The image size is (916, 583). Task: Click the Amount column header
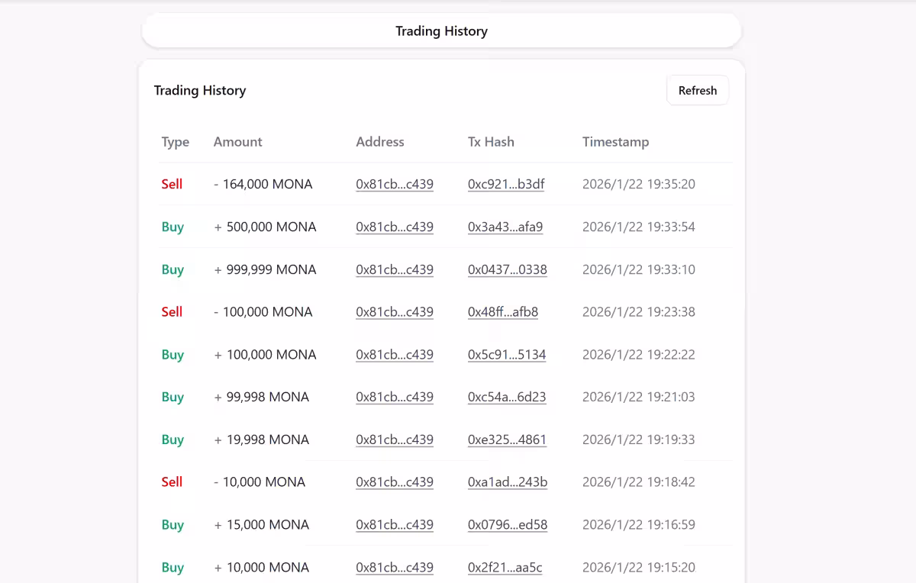(x=237, y=142)
